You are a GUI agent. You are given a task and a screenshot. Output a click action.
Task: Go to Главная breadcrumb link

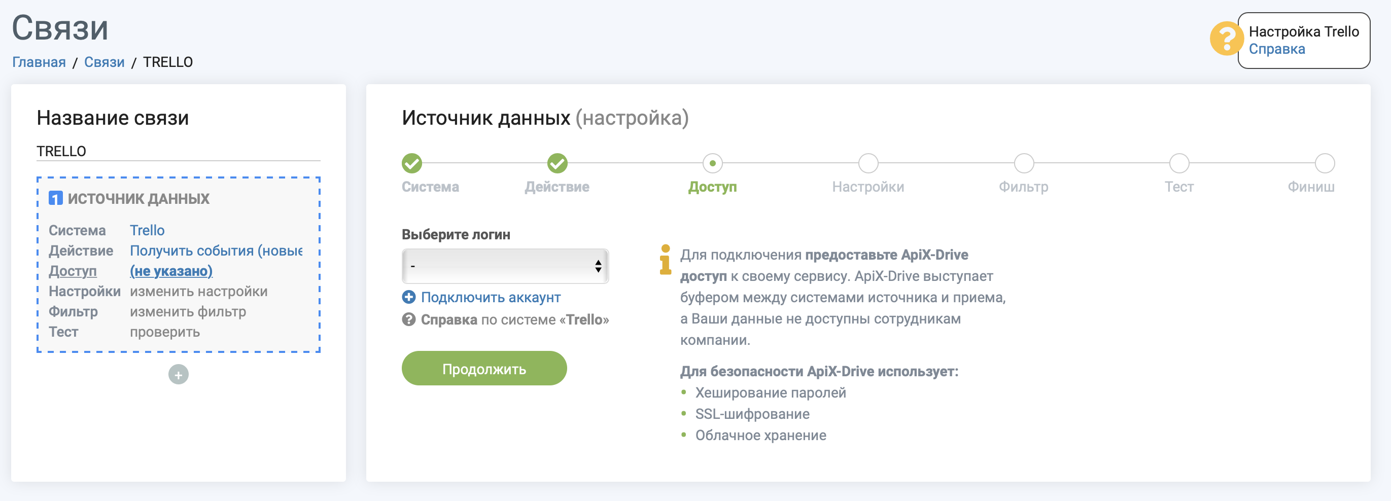point(39,62)
